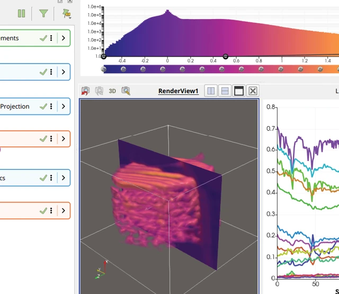Open three-dot menu on the 'ements' row

pyautogui.click(x=51, y=38)
